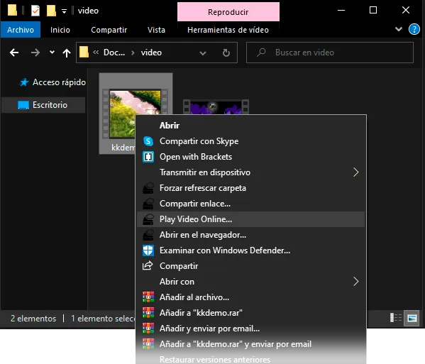
Task: Click the video breadcrumb in address bar
Action: (151, 53)
